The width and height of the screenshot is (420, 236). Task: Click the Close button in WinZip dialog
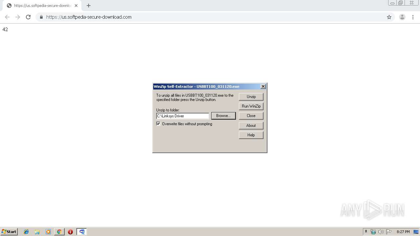(251, 116)
